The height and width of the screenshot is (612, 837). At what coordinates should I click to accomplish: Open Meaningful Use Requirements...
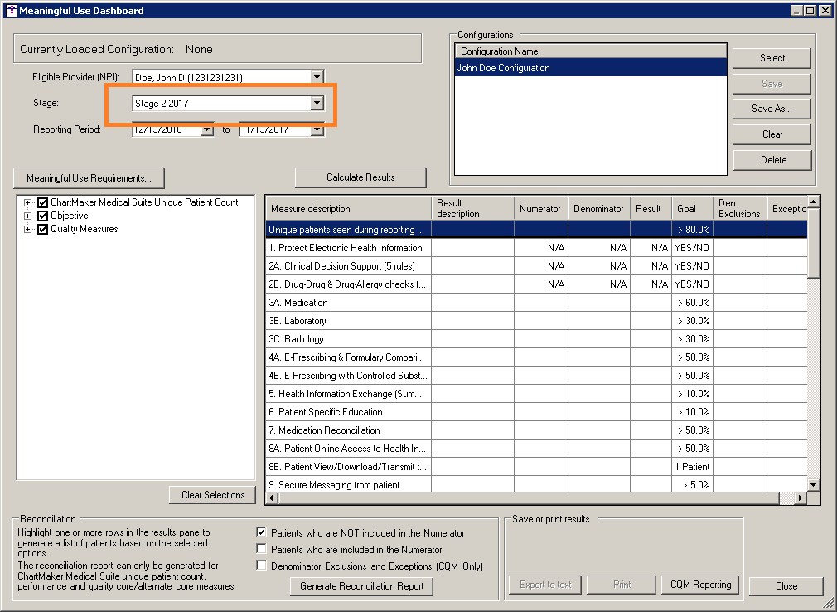tap(89, 178)
